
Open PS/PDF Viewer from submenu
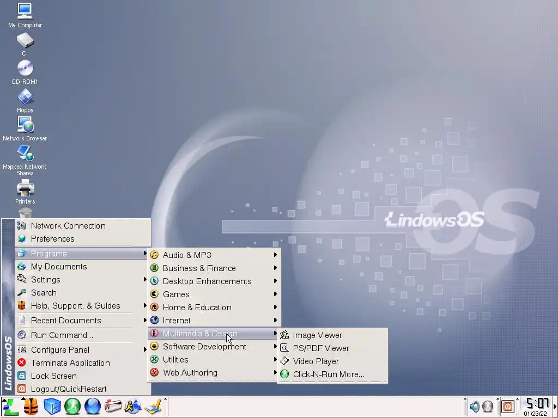(332, 348)
